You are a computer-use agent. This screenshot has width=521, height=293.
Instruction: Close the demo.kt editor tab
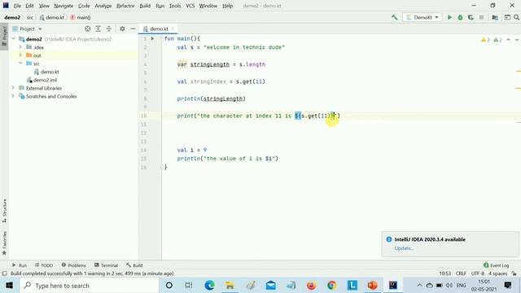click(x=173, y=29)
